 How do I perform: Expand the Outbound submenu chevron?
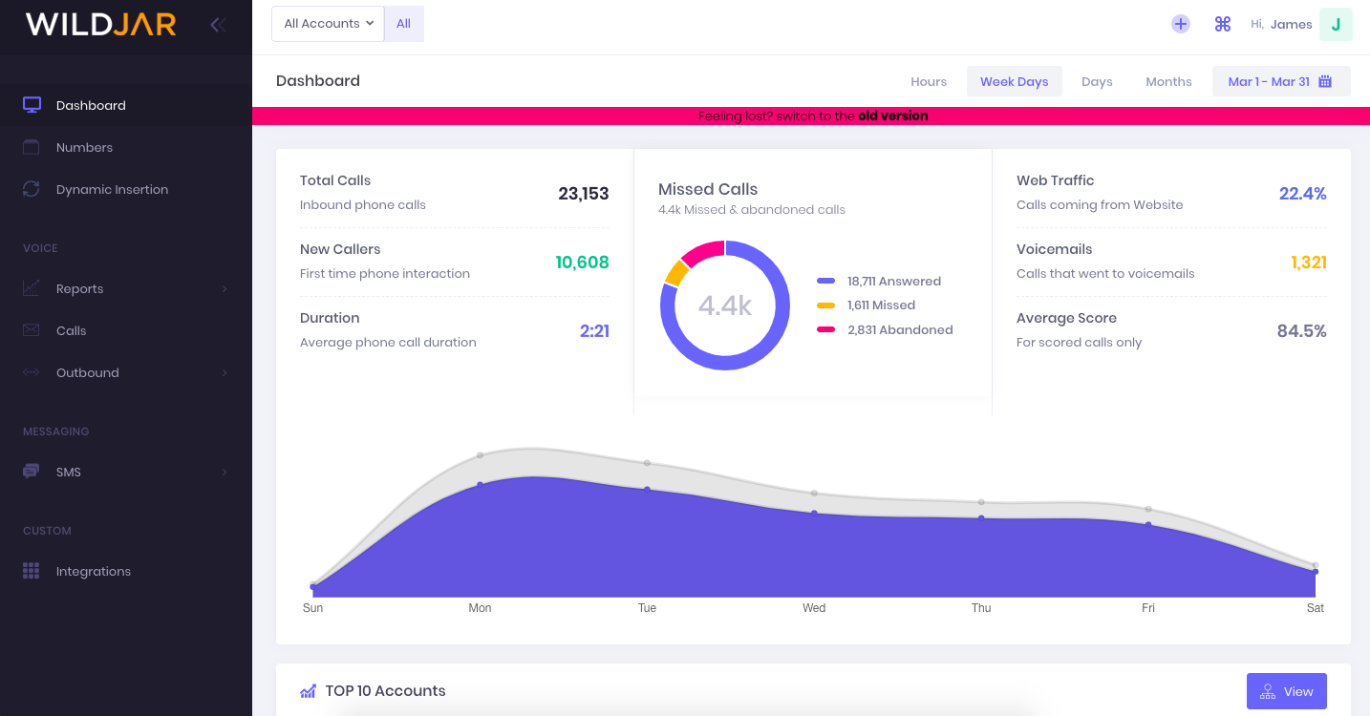pos(225,372)
